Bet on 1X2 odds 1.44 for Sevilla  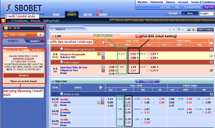(110, 99)
